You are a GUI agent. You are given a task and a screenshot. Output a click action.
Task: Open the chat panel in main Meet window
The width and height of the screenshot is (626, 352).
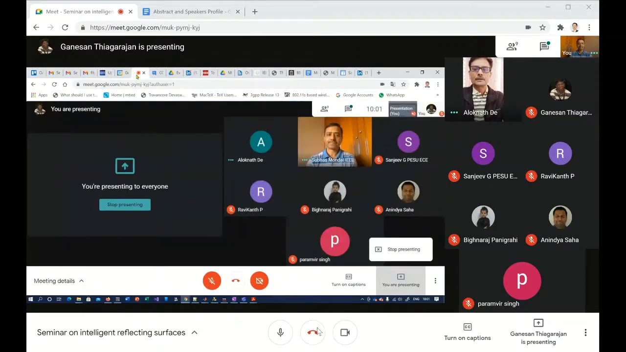[x=544, y=46]
